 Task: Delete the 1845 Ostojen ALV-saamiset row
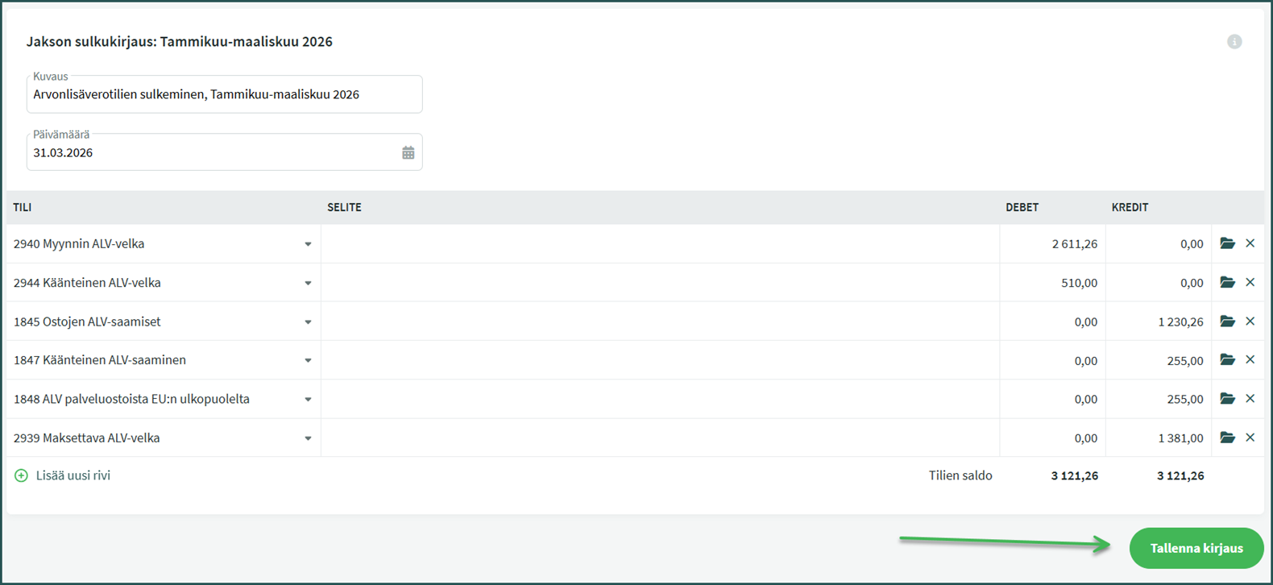click(1250, 322)
